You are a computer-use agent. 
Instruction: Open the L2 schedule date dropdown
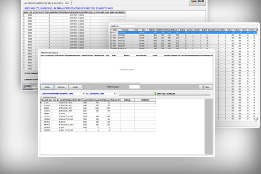(x=114, y=94)
